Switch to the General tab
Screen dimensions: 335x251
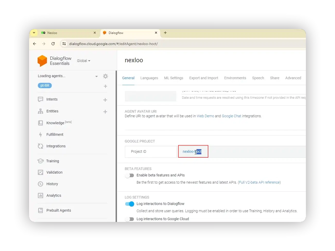[x=128, y=78]
